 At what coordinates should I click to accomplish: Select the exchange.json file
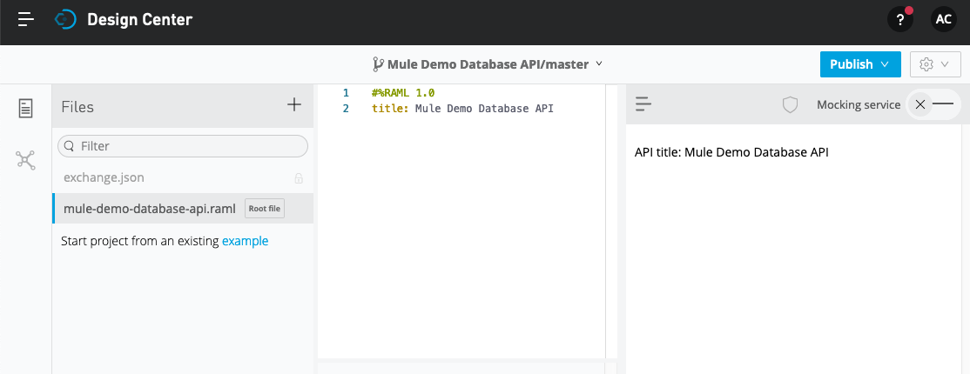(104, 177)
